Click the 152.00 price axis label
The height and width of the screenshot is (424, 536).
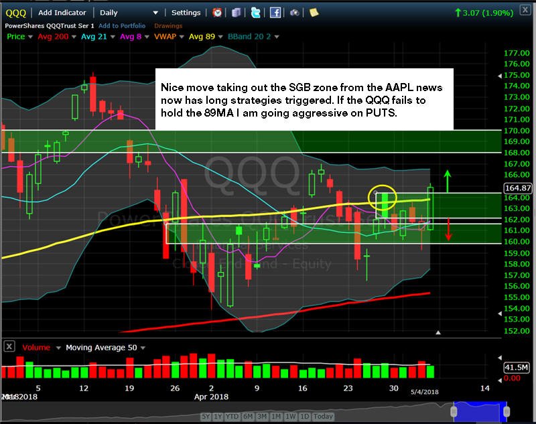tap(517, 331)
